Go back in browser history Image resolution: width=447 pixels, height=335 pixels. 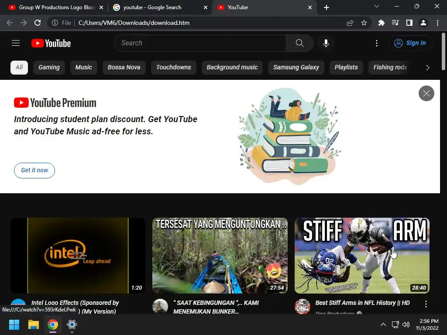pyautogui.click(x=10, y=23)
